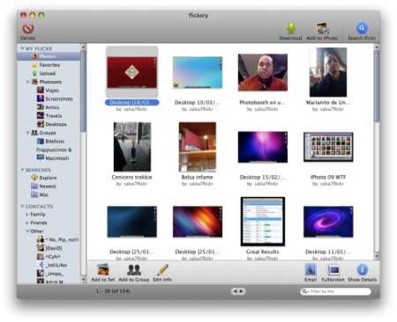Click the Add to Set icon
Viewport: 397px width, 322px height.
103,270
